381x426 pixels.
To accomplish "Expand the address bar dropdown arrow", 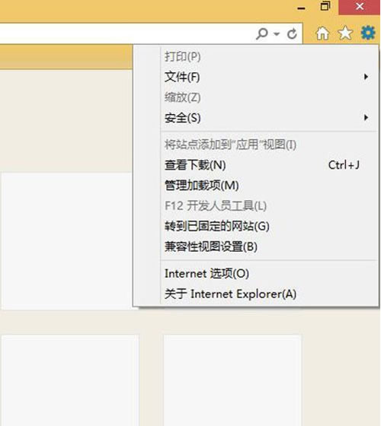I will click(x=277, y=34).
